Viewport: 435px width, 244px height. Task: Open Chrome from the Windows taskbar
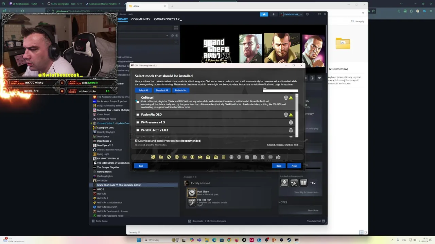pyautogui.click(x=229, y=240)
